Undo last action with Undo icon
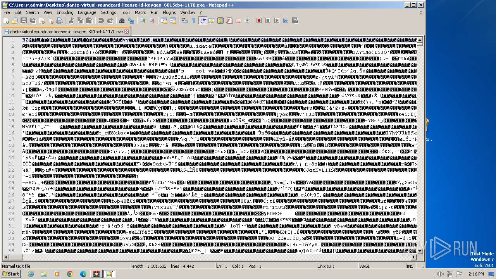The height and width of the screenshot is (279, 496). click(101, 21)
